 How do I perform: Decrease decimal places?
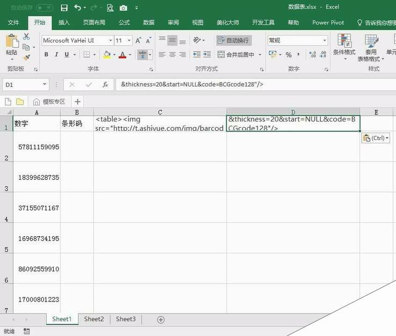click(x=323, y=54)
